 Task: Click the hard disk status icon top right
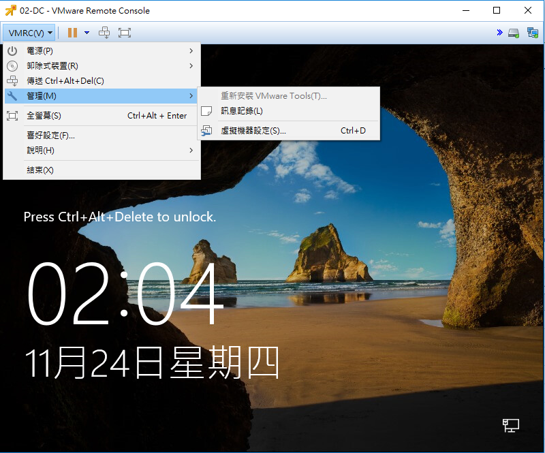click(x=513, y=32)
